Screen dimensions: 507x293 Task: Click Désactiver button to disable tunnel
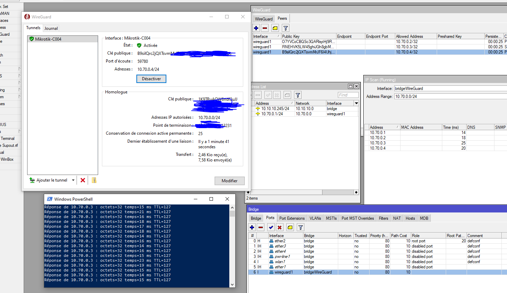[x=151, y=79]
